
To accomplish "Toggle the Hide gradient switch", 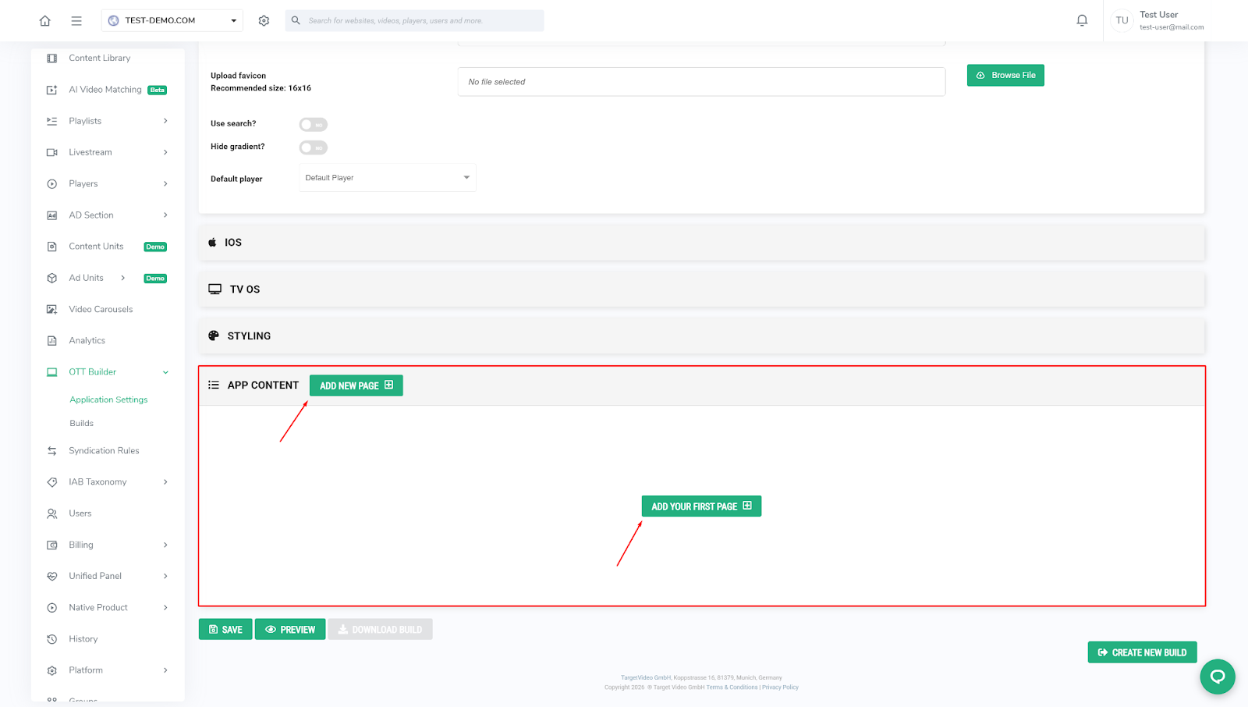I will click(x=313, y=147).
